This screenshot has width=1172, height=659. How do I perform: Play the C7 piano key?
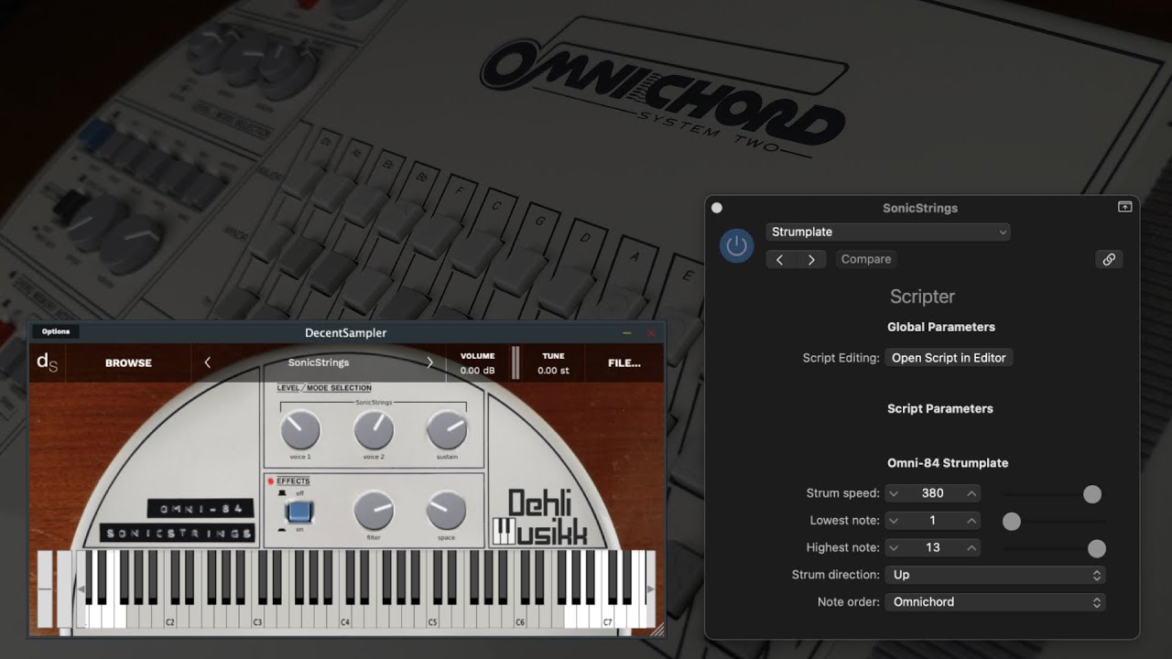tap(607, 615)
